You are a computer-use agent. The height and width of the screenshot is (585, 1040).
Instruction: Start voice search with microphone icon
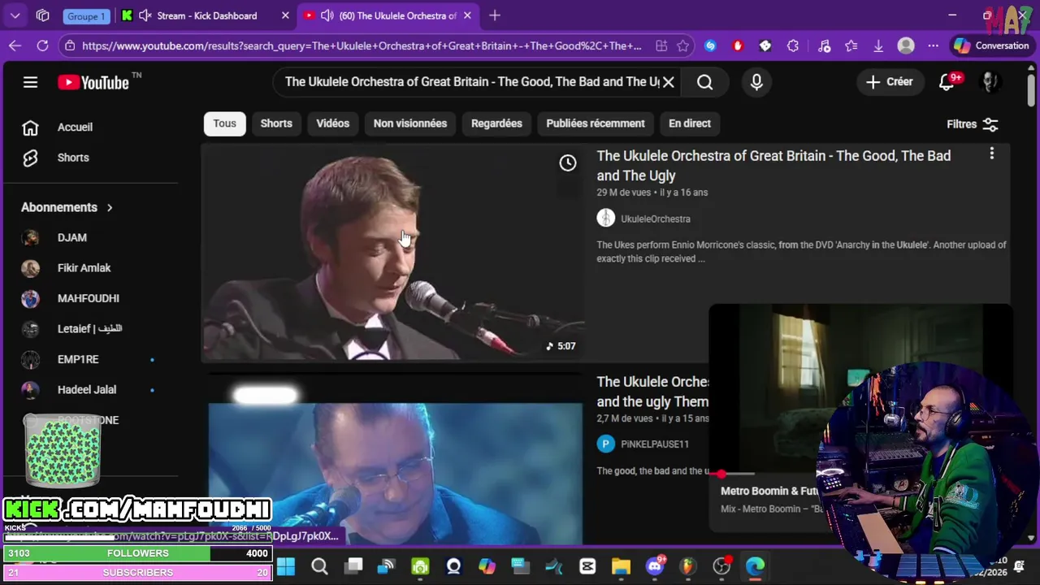756,82
